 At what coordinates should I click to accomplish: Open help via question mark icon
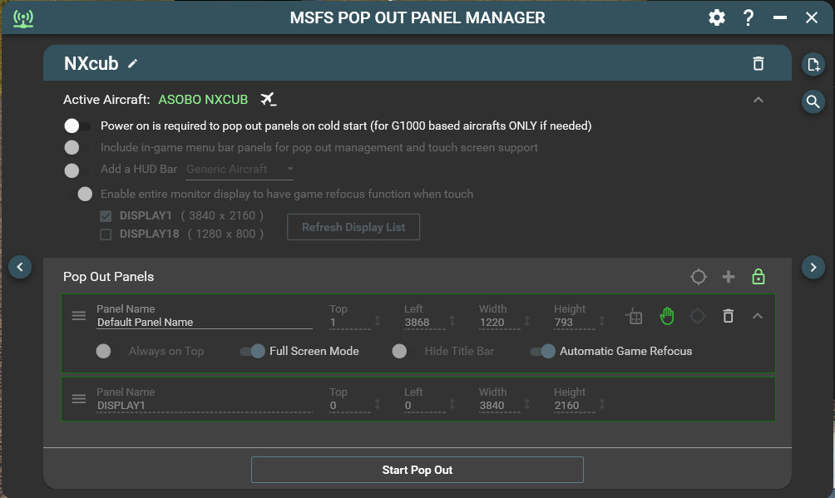point(749,17)
